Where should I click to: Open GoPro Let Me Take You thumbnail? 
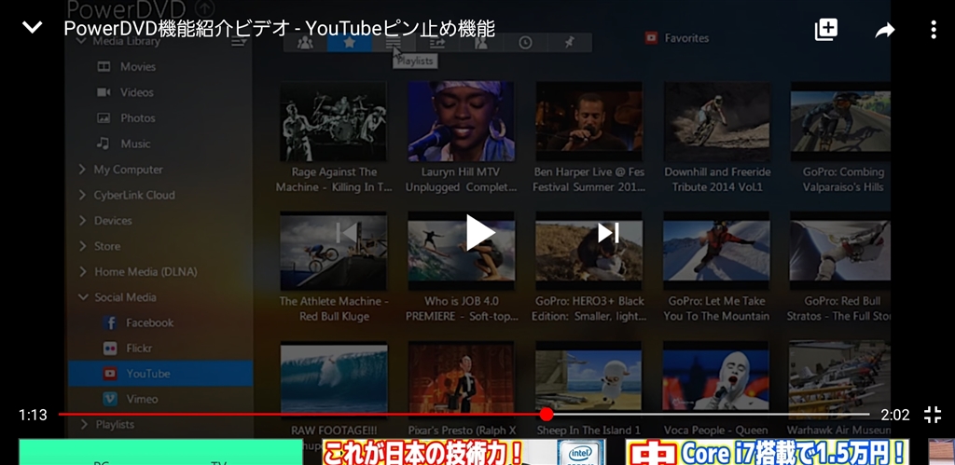point(717,251)
